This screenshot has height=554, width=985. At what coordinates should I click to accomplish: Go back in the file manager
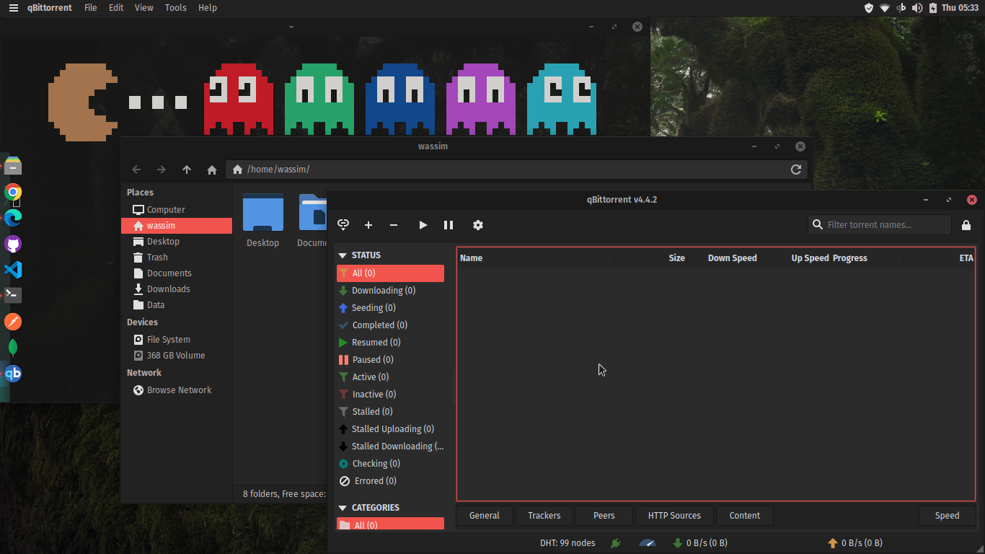tap(136, 170)
